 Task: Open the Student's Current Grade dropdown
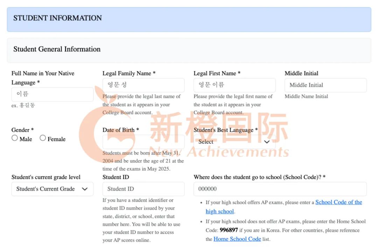click(x=52, y=189)
